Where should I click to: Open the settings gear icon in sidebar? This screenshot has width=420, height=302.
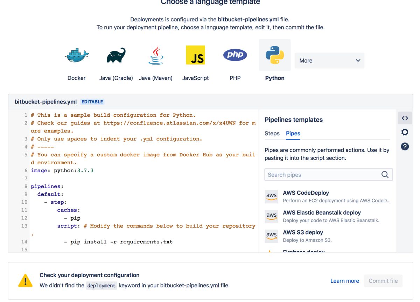(405, 132)
